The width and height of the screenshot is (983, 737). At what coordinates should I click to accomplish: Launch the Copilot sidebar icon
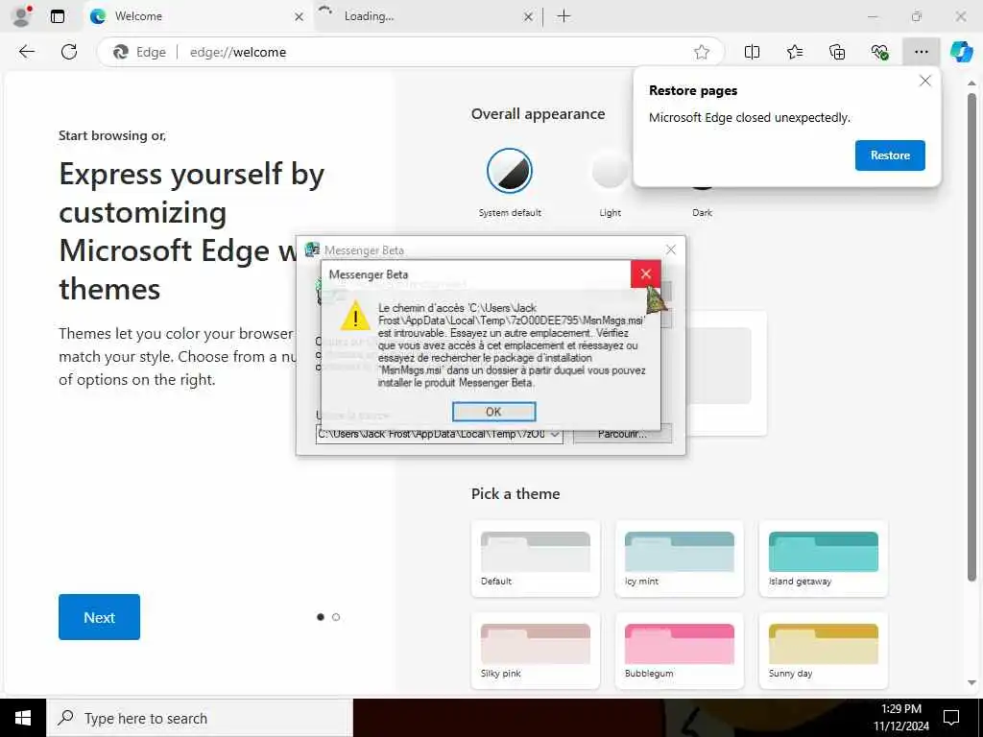click(x=961, y=52)
